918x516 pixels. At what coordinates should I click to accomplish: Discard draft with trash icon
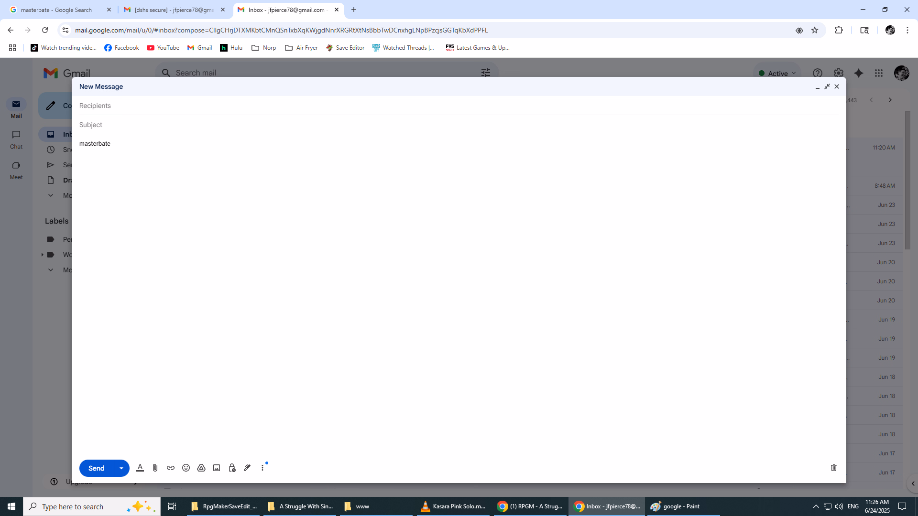coord(834,468)
